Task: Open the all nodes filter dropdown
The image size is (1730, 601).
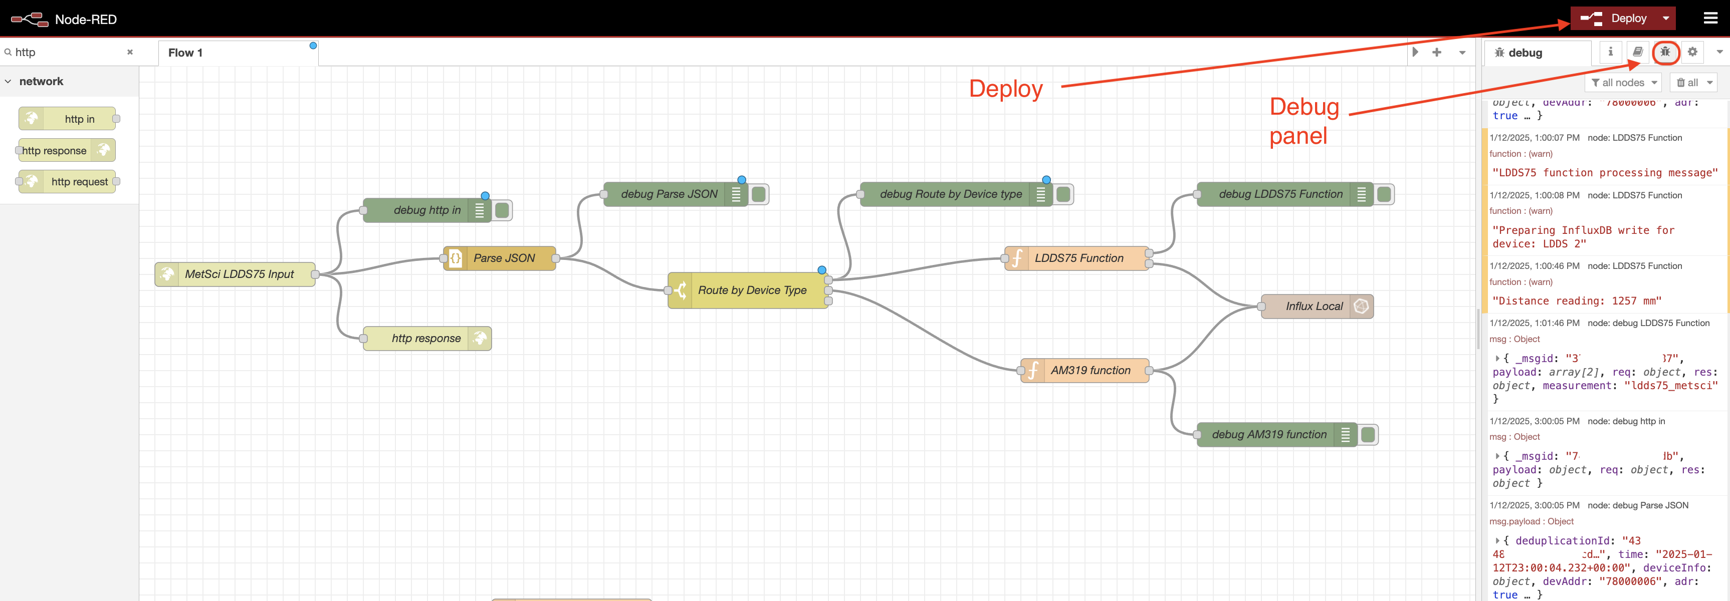Action: point(1623,83)
